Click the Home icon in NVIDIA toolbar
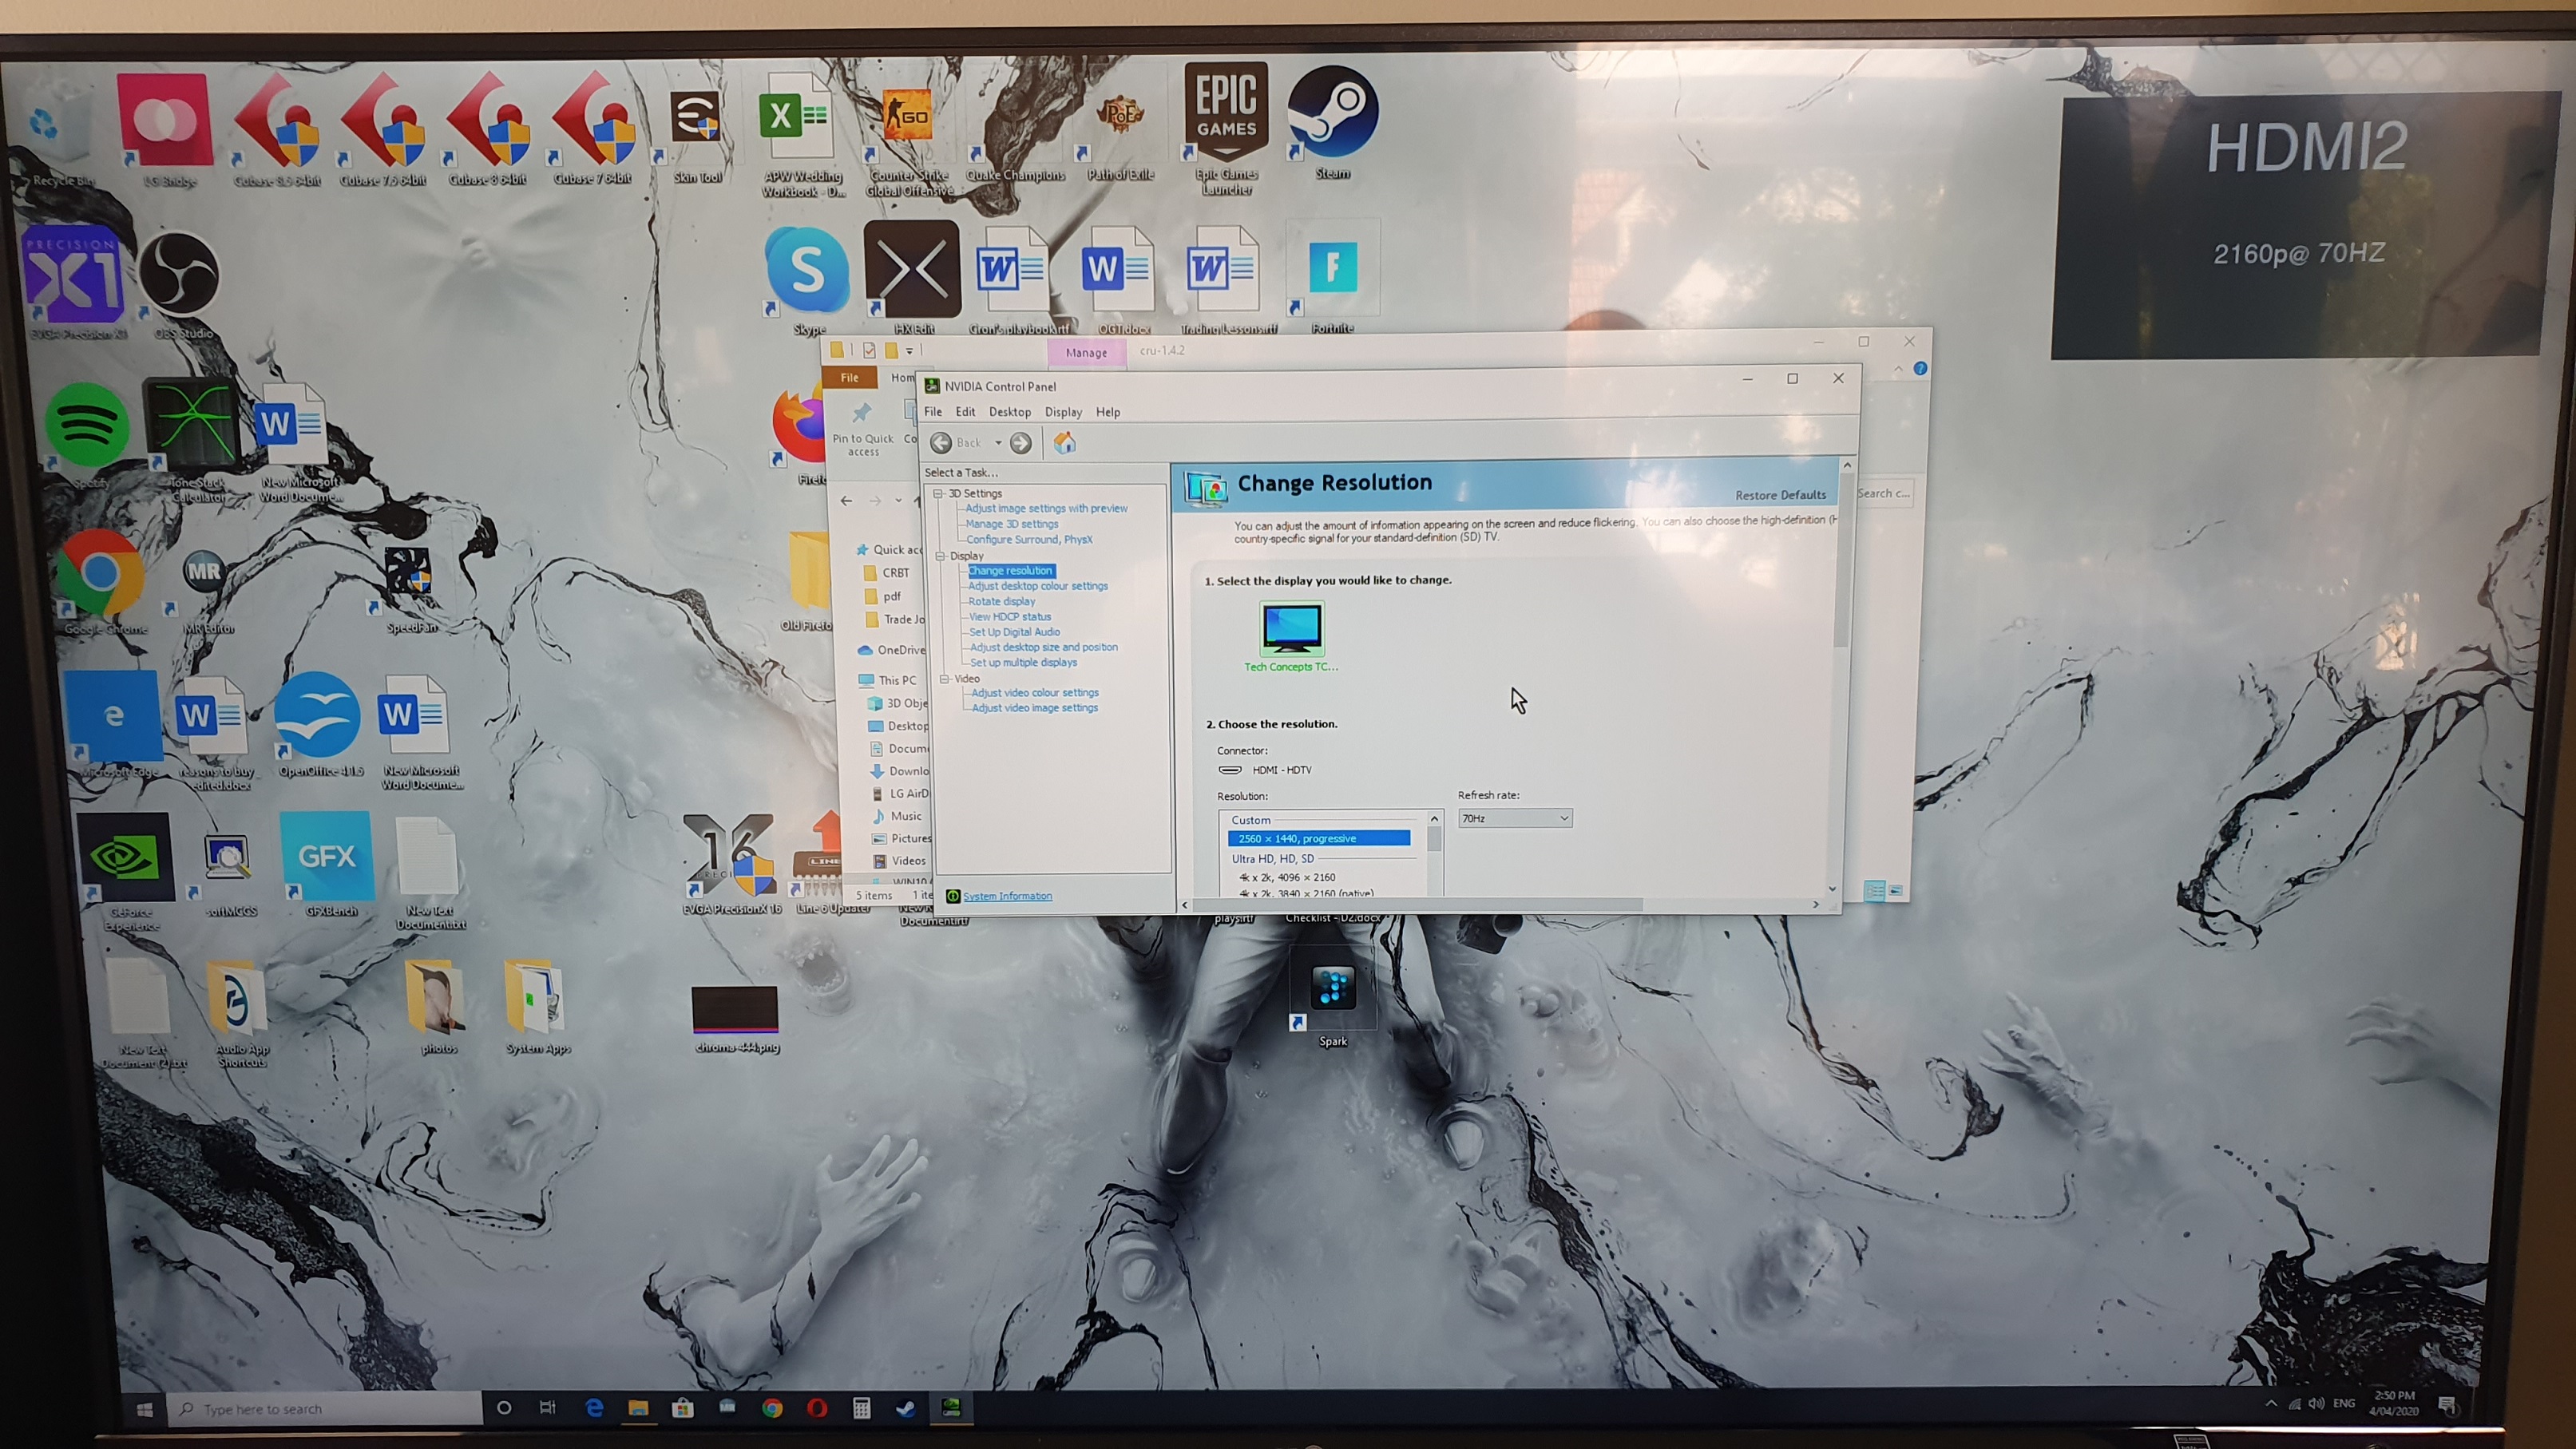Image resolution: width=2576 pixels, height=1449 pixels. tap(1065, 443)
